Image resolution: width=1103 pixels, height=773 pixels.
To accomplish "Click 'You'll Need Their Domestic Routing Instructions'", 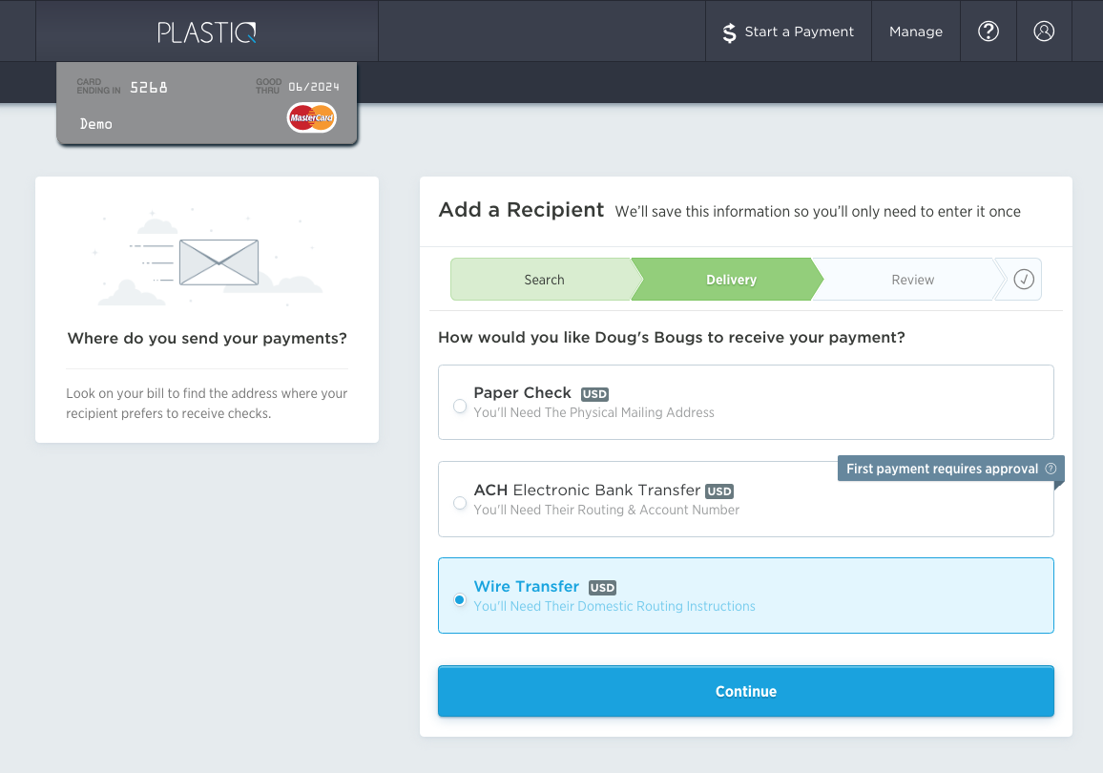I will click(x=614, y=606).
